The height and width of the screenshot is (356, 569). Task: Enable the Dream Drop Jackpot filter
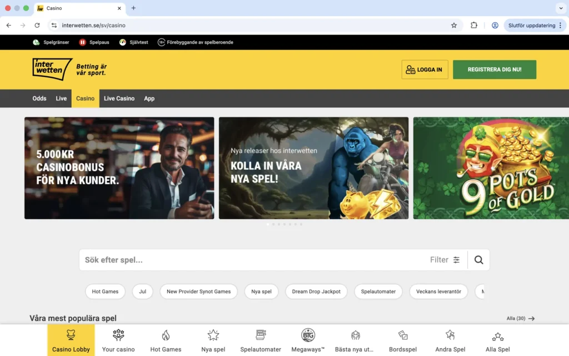(316, 291)
